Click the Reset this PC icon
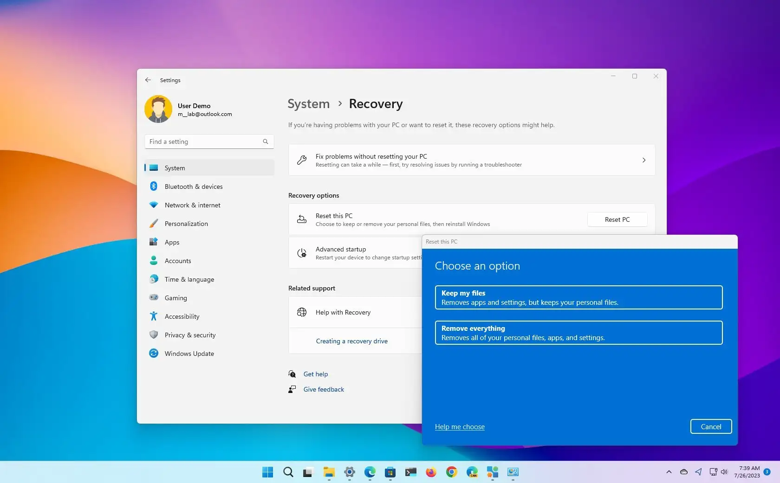780x483 pixels. coord(301,219)
